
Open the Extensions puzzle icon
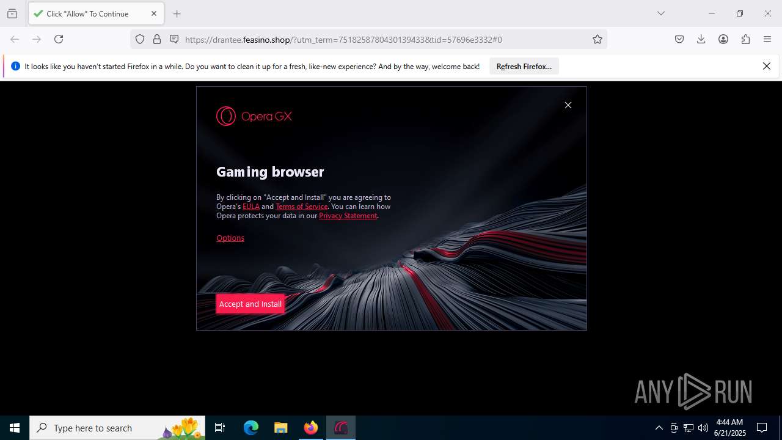[745, 39]
